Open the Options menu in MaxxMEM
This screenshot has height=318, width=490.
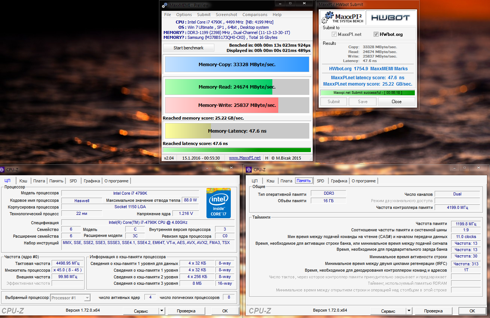(x=184, y=15)
